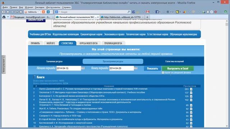Open the Downloads arrow icon in toolbar
The image size is (230, 129).
pyautogui.click(x=208, y=12)
